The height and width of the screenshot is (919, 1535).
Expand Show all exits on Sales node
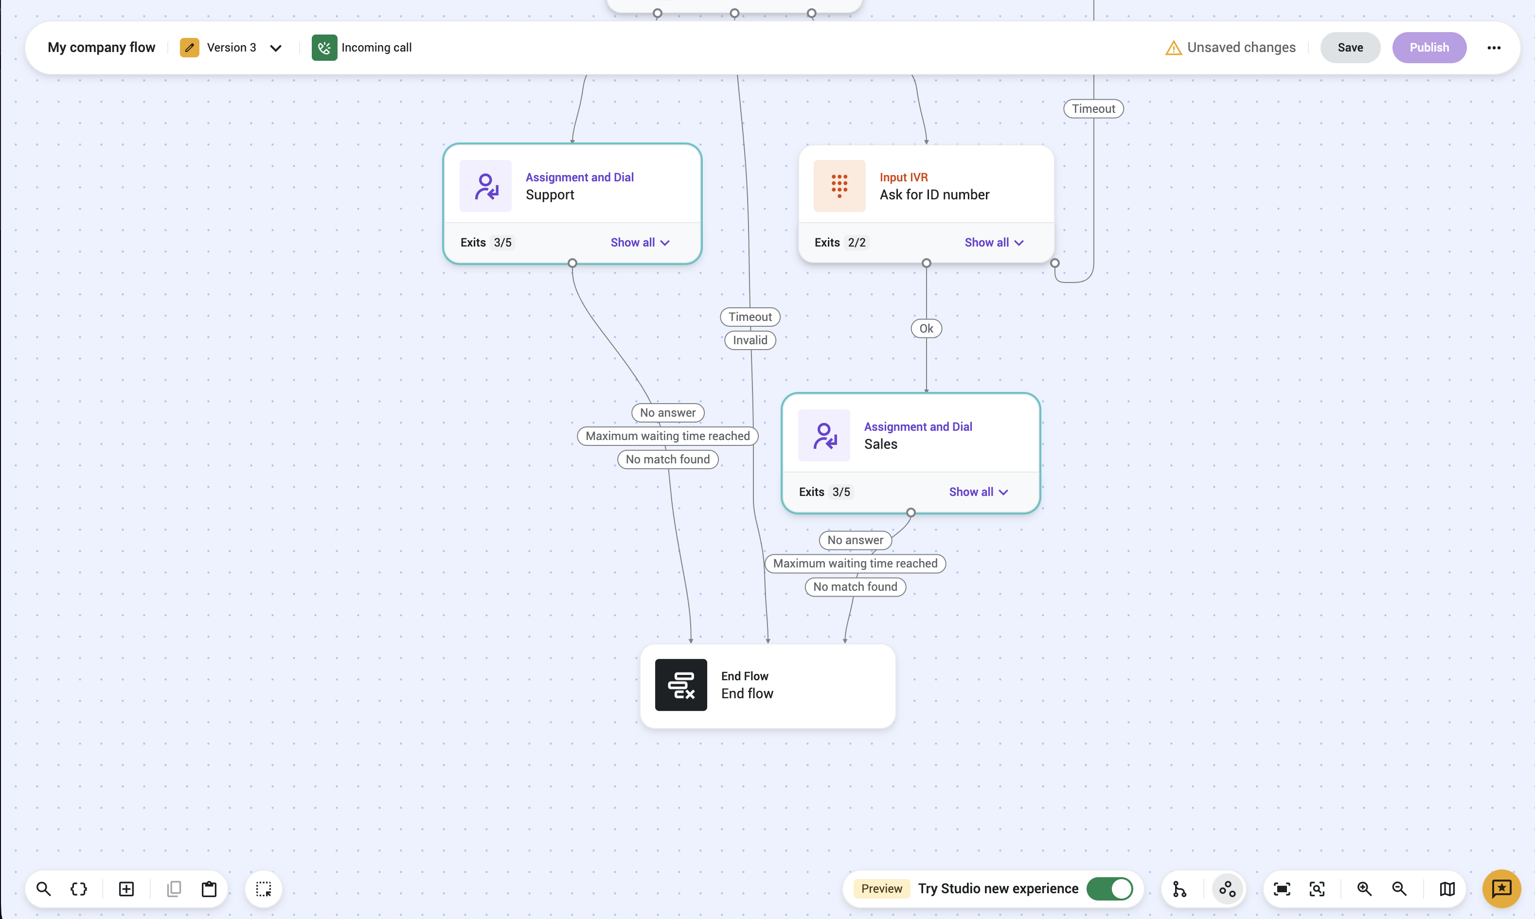click(x=979, y=492)
